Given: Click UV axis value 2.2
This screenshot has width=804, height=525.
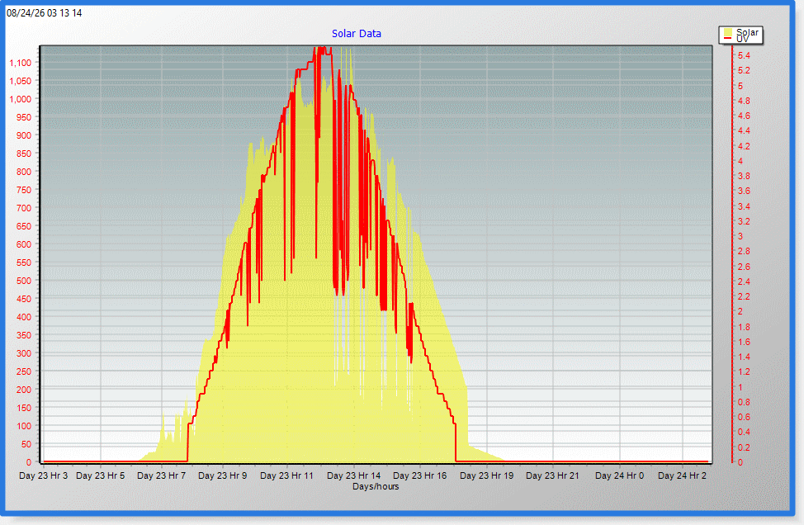Looking at the screenshot, I should (x=744, y=297).
